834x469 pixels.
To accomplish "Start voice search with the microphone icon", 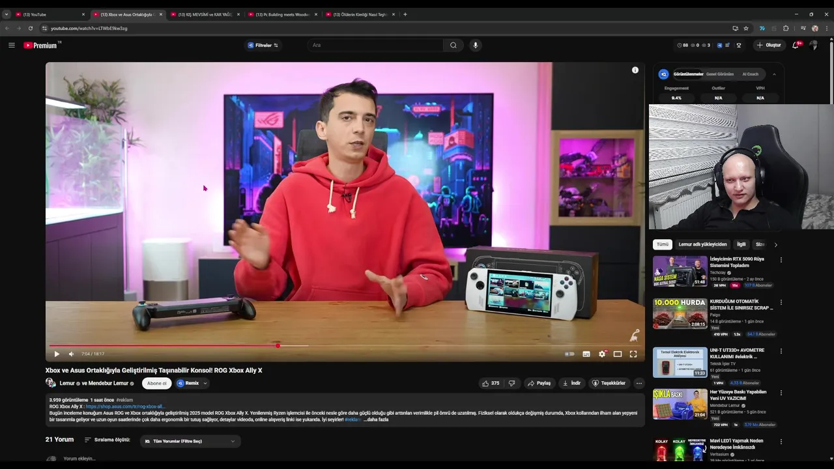I will (476, 45).
